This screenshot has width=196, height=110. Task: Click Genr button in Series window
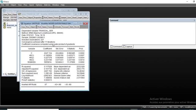click(x=69, y=18)
